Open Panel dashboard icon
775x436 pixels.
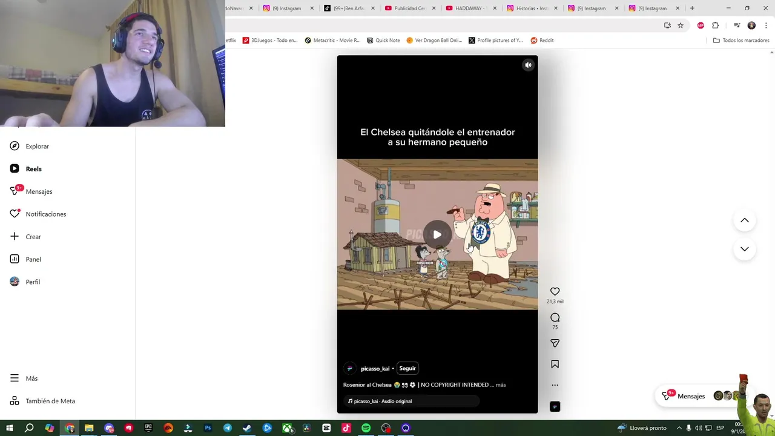click(x=15, y=259)
